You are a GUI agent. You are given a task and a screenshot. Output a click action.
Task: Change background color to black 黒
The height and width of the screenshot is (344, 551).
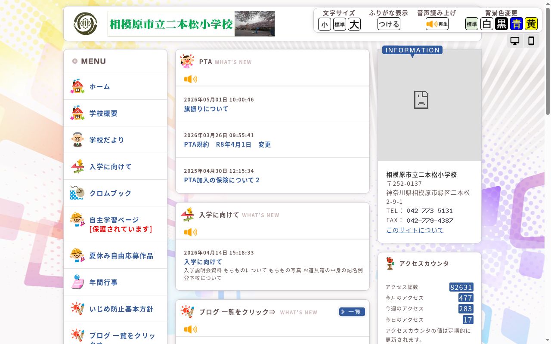point(501,24)
